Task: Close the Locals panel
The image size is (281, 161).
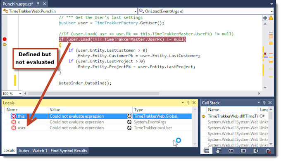Action: (x=194, y=102)
